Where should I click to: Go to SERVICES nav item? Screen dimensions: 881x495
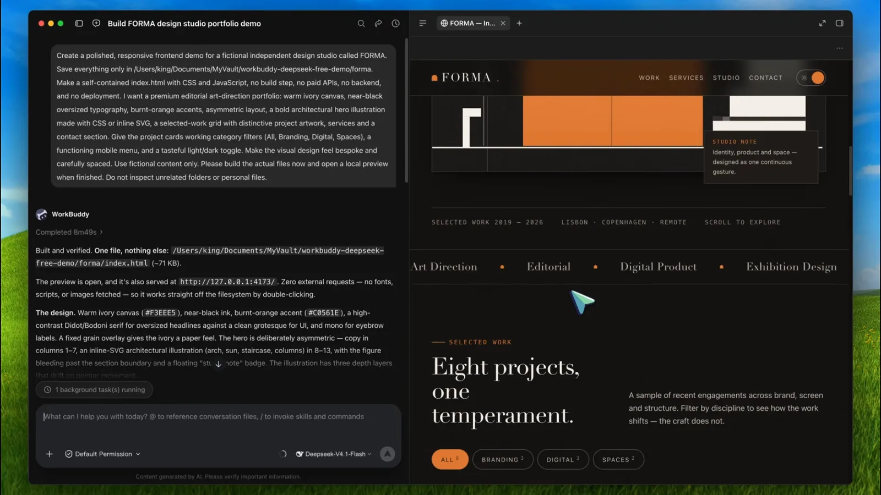coord(686,78)
